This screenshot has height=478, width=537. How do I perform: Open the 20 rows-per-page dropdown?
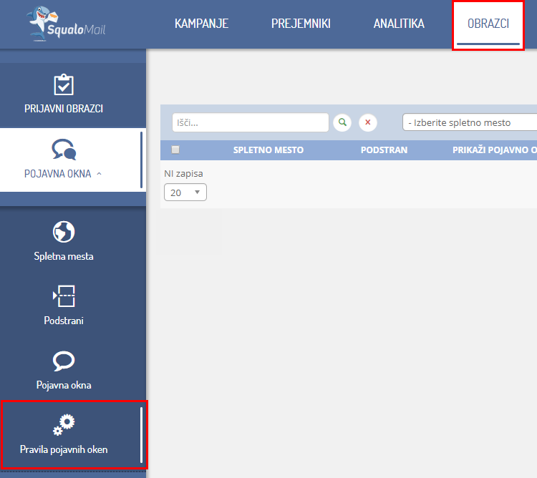185,192
